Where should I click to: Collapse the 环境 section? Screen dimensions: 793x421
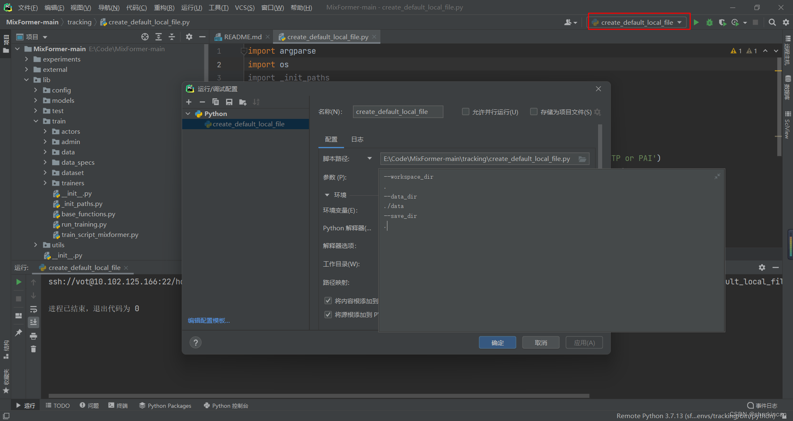click(328, 195)
